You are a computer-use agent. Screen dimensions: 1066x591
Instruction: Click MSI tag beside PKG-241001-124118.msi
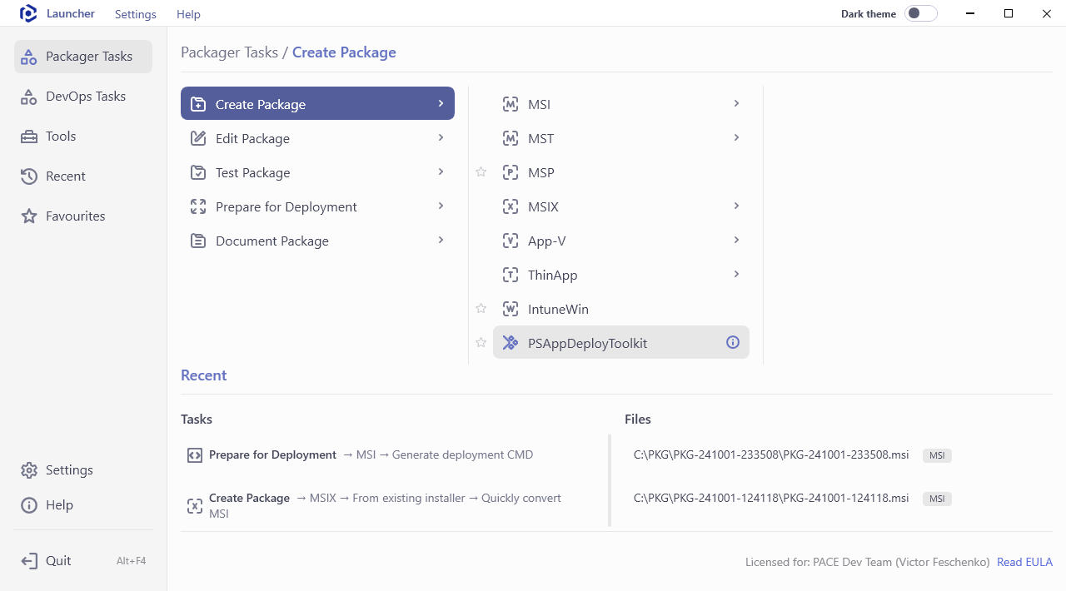click(x=937, y=499)
